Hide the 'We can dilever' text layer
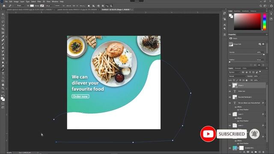The image size is (274, 154). [x=230, y=103]
